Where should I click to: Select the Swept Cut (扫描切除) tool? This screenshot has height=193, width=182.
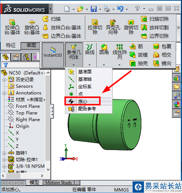[x=155, y=19]
